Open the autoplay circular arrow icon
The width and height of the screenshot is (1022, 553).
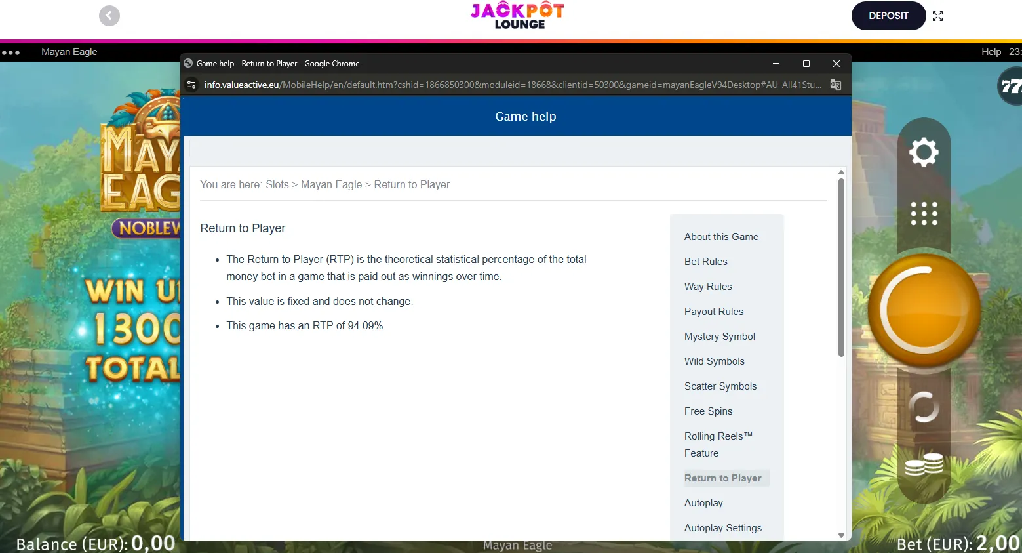[x=924, y=407]
